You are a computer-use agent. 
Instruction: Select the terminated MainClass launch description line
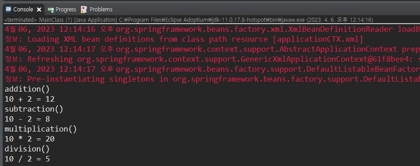pos(189,20)
